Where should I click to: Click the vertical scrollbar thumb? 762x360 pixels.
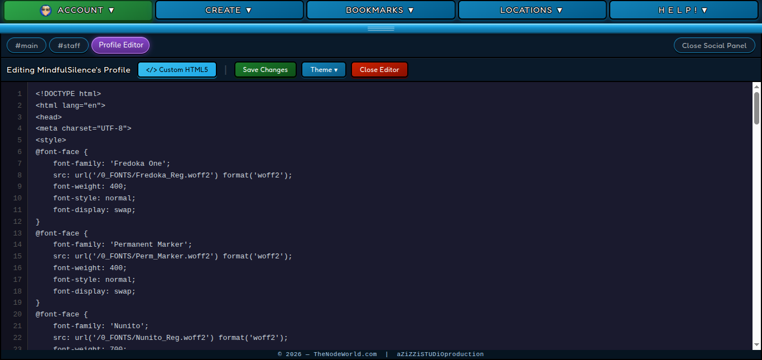click(756, 108)
